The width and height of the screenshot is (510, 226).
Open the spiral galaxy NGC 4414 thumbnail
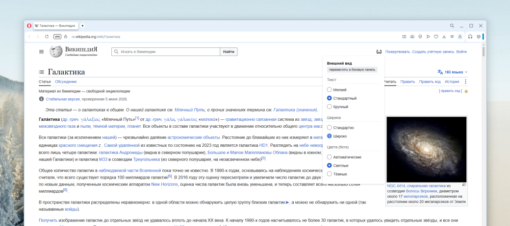coord(427,150)
